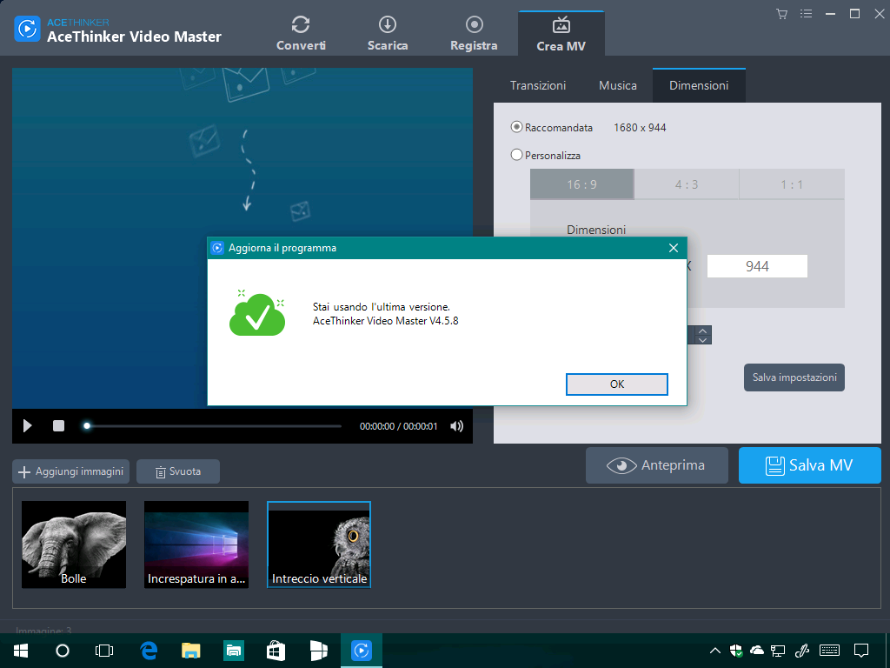This screenshot has width=890, height=668.
Task: Click Svuota to clear images
Action: 178,471
